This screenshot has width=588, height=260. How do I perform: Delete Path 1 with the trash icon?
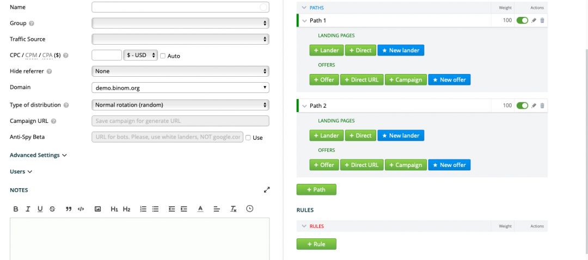tap(542, 21)
